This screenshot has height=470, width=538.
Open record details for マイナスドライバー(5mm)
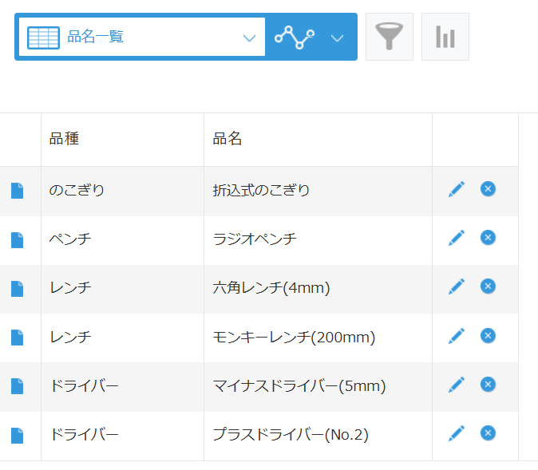[17, 386]
